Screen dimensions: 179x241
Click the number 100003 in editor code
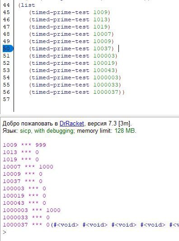click(104, 56)
